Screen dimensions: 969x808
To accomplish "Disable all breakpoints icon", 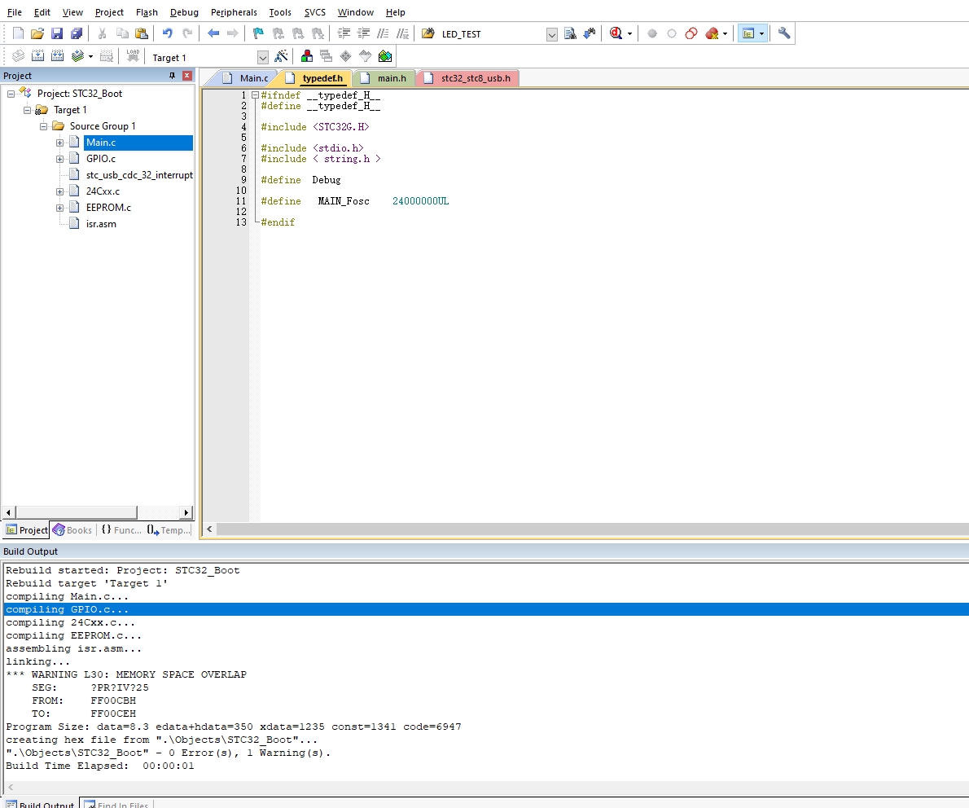I will click(x=691, y=33).
